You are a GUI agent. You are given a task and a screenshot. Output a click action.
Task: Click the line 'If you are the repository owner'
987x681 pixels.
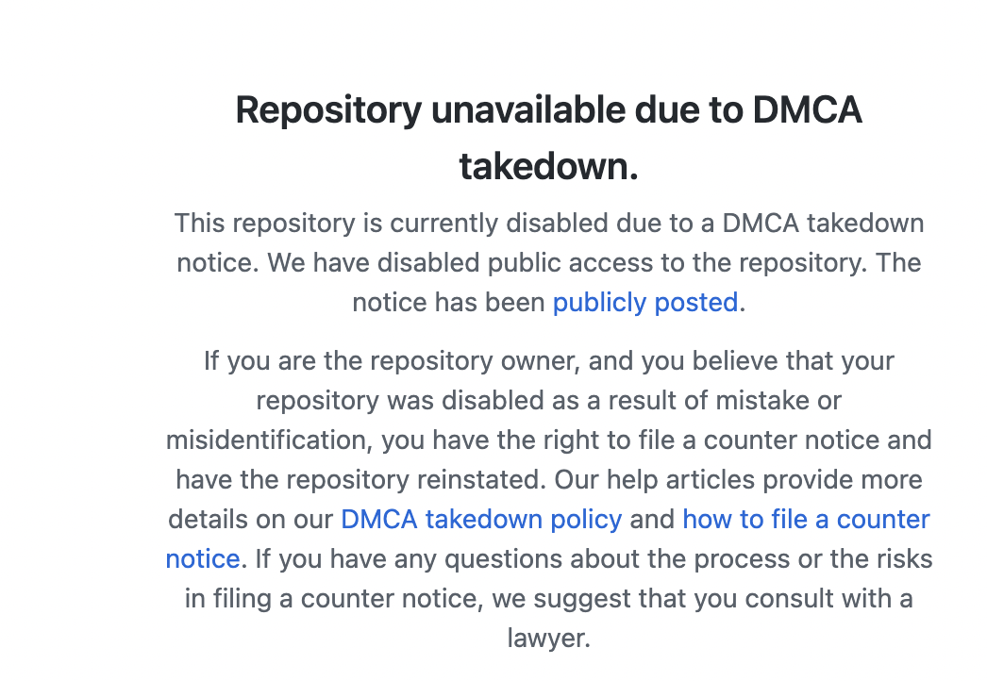point(549,362)
